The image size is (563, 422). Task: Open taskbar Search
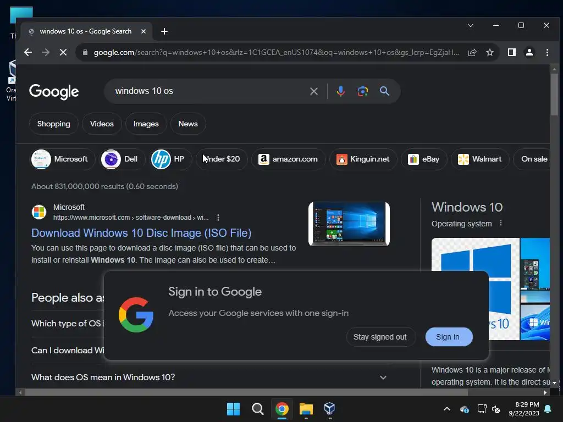(x=257, y=409)
